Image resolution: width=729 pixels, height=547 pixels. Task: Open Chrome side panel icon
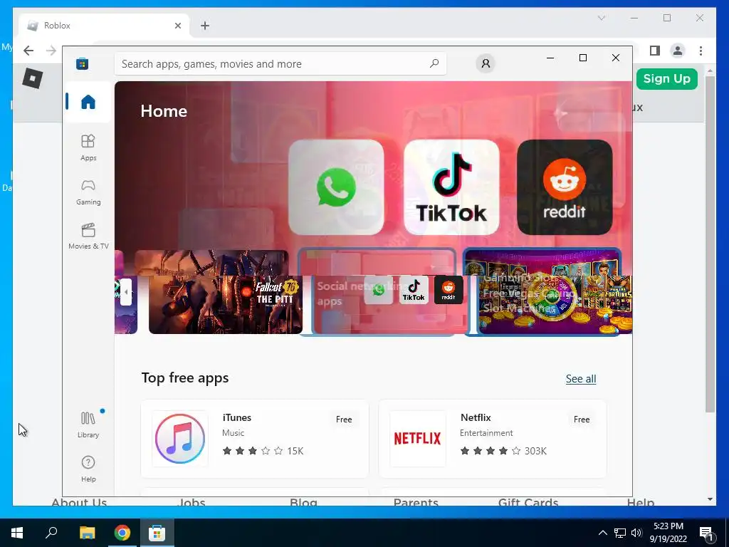655,51
